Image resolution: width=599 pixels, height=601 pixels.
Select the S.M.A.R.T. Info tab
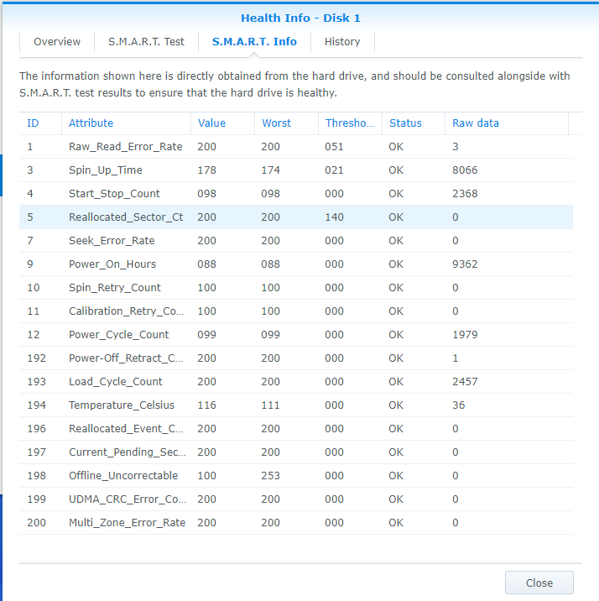point(254,41)
